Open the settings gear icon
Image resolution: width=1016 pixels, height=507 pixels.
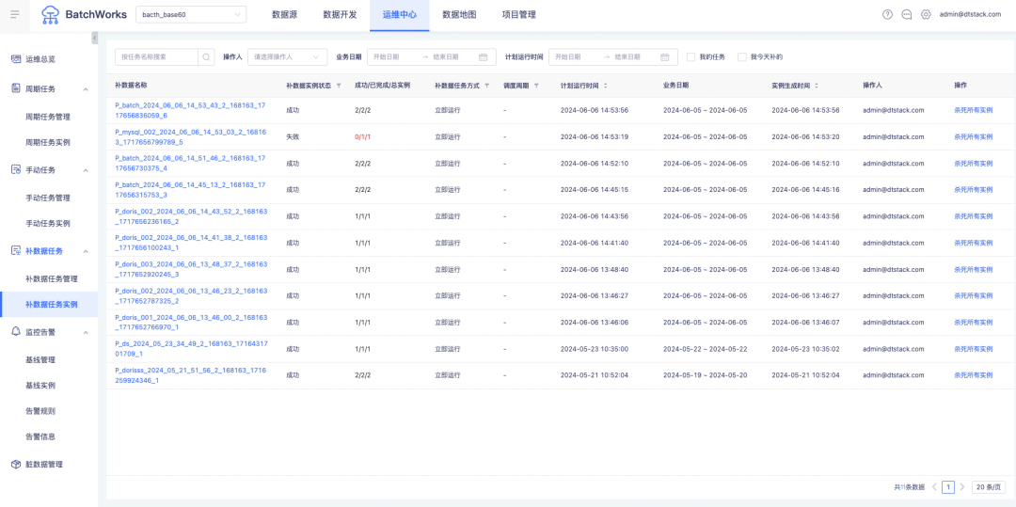click(x=926, y=14)
